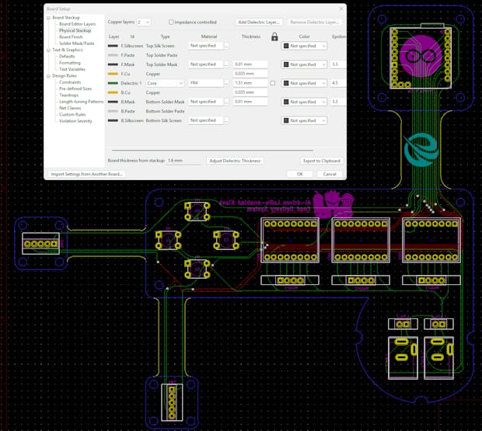Browse materials for the F.Mask layer
482x431 pixels.
click(227, 64)
